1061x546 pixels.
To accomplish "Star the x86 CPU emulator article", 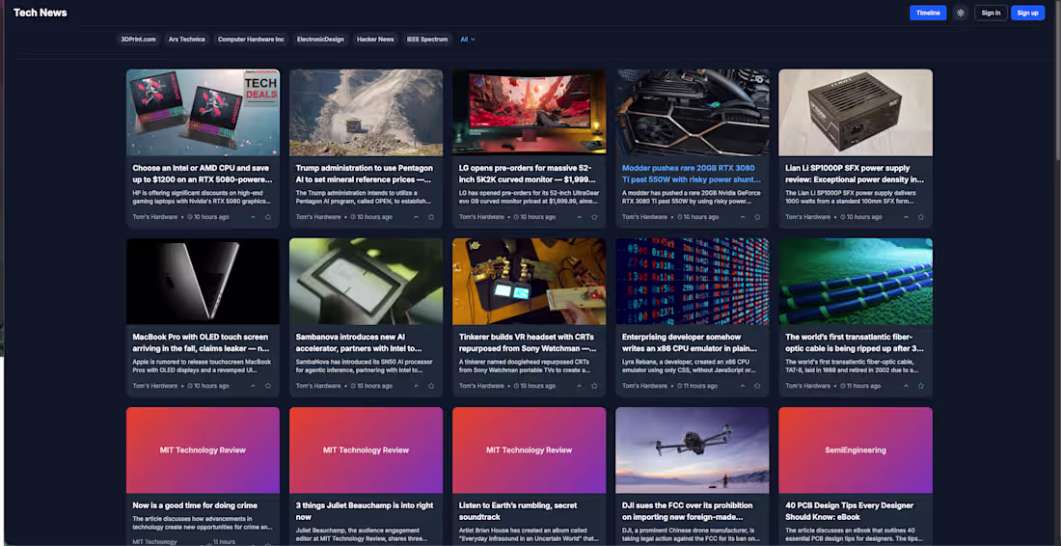I will coord(757,386).
